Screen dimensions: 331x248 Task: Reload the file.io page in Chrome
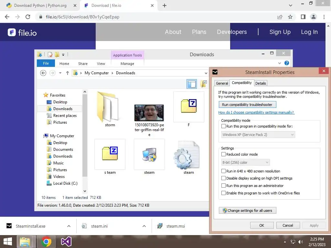click(28, 17)
